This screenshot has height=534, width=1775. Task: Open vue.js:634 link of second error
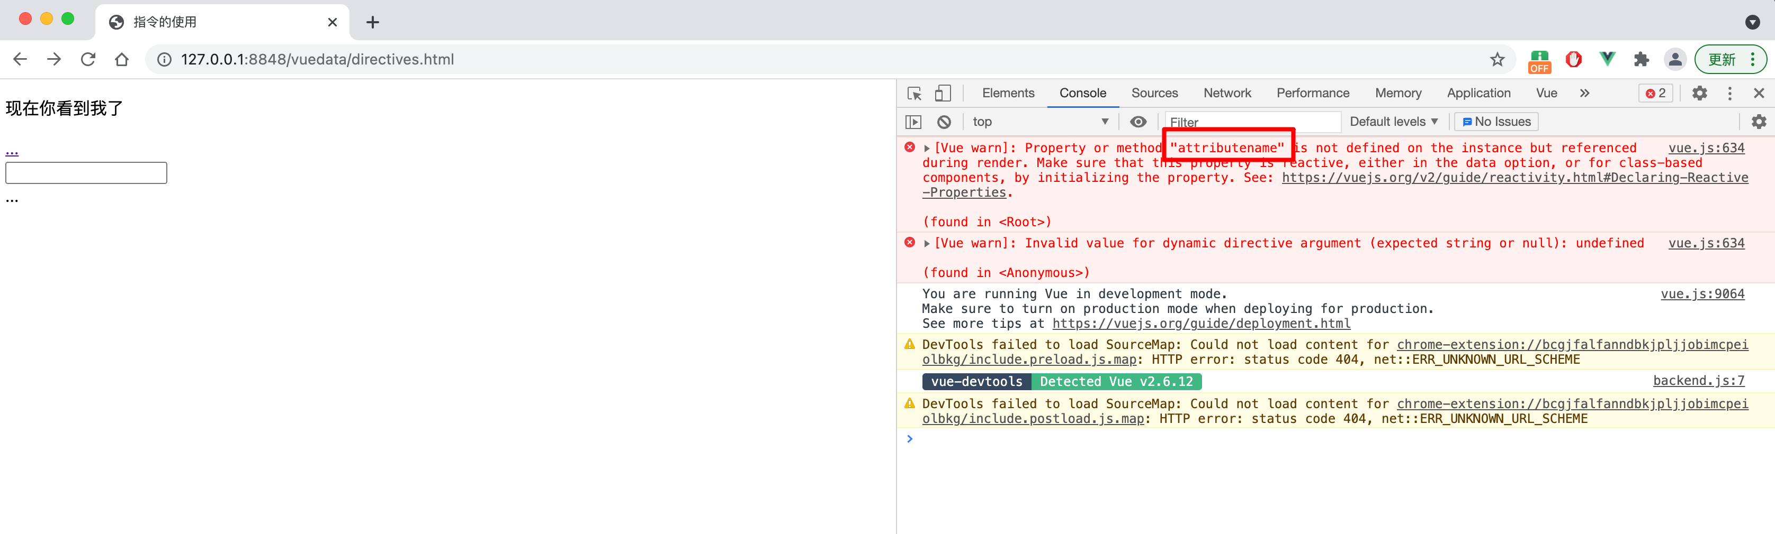(x=1706, y=244)
